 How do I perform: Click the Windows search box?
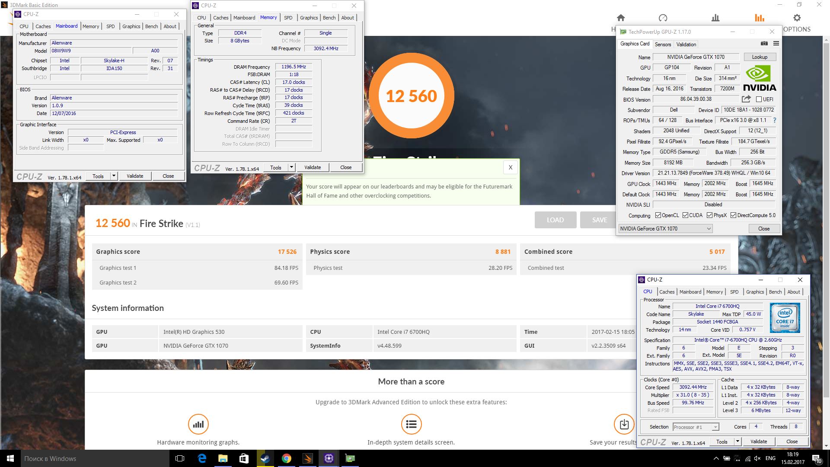[x=95, y=458]
